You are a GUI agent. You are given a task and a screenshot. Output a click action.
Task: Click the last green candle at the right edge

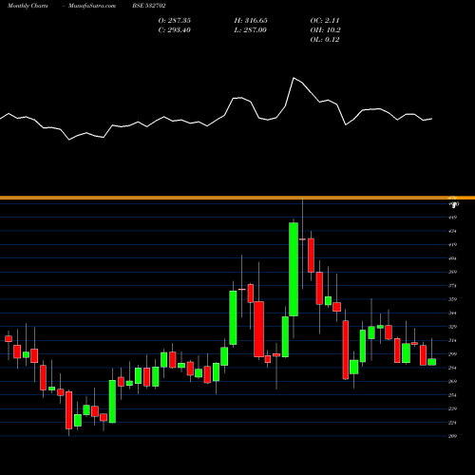point(431,362)
